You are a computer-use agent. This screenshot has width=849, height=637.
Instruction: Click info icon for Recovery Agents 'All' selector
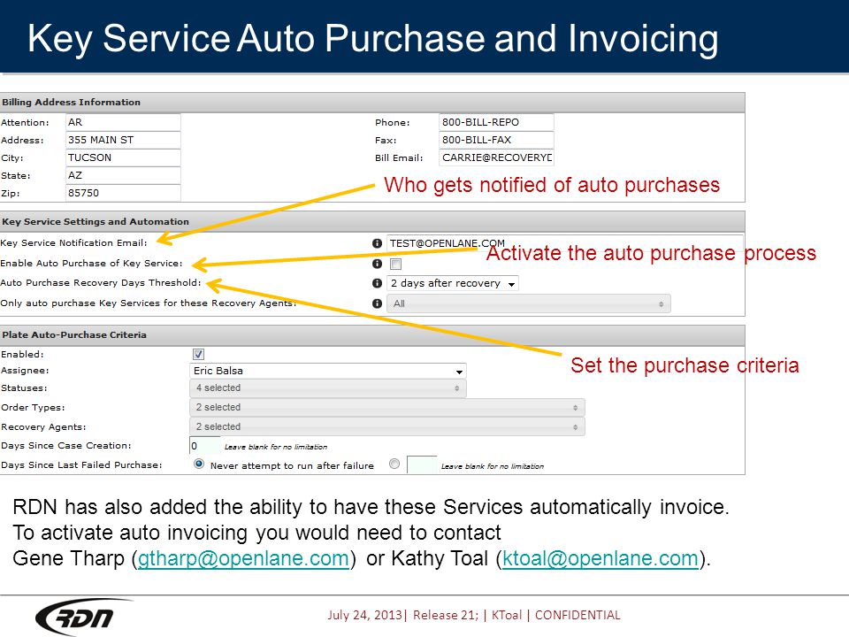(x=377, y=303)
